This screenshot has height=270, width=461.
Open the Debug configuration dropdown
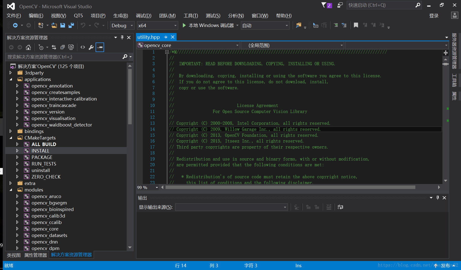point(122,25)
